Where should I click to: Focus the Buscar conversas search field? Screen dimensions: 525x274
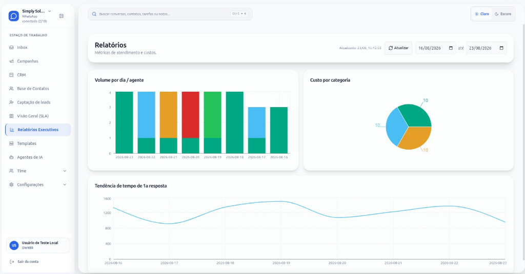170,14
